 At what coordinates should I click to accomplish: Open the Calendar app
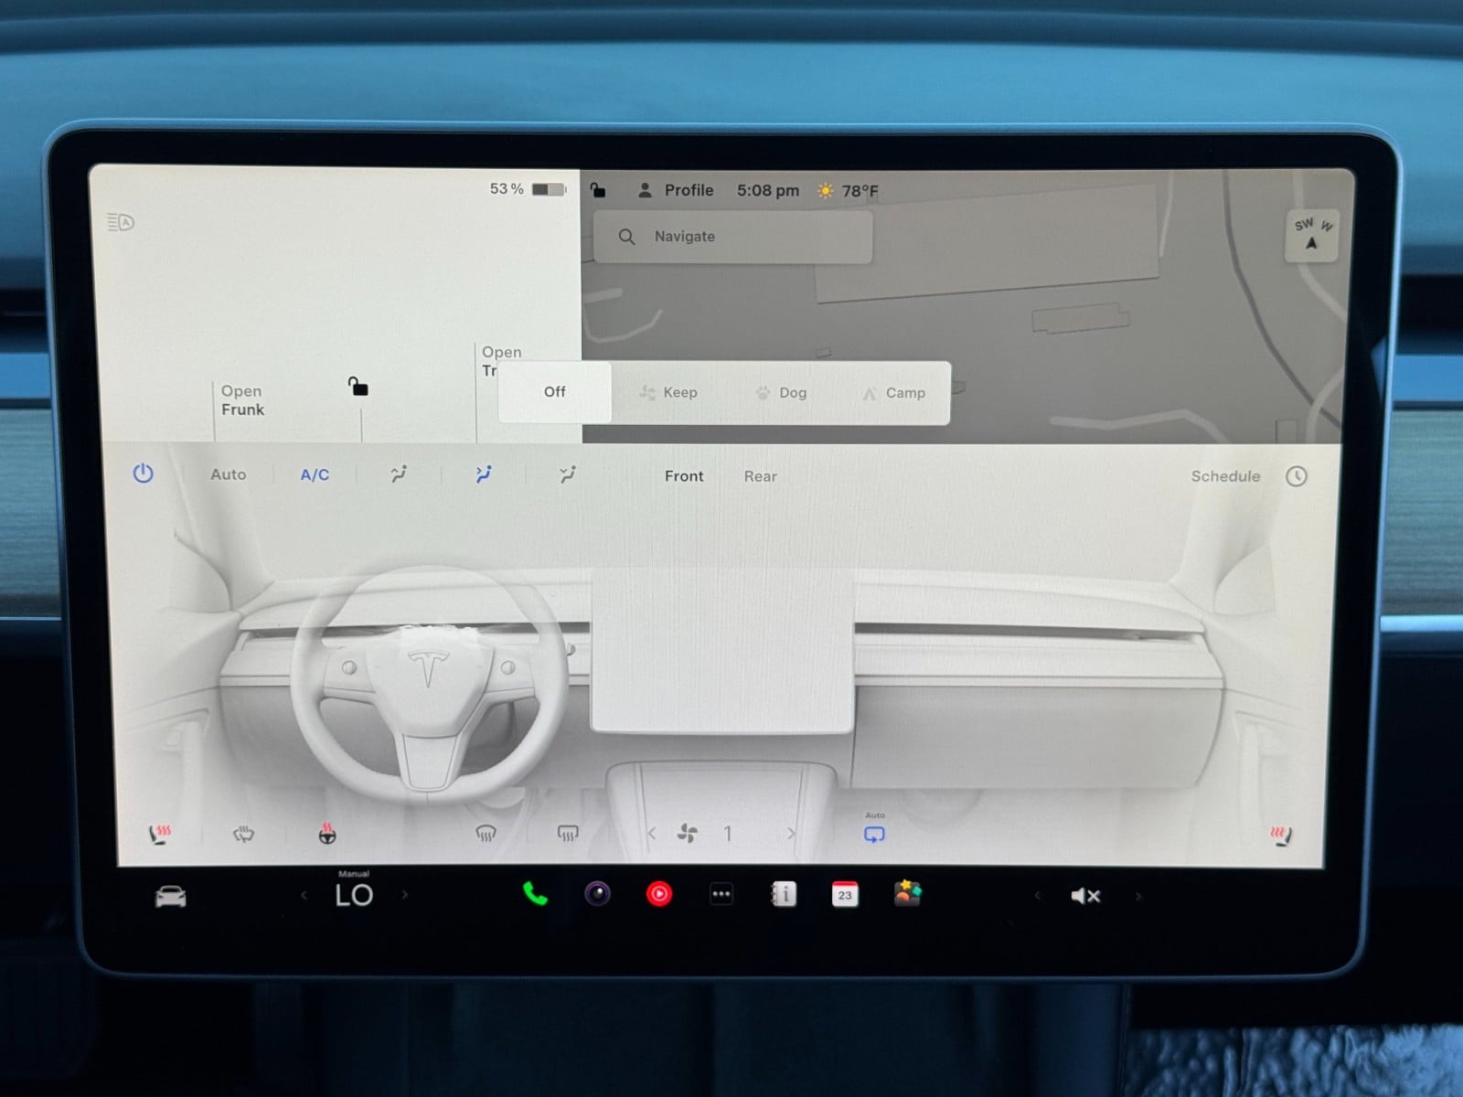[x=845, y=894]
